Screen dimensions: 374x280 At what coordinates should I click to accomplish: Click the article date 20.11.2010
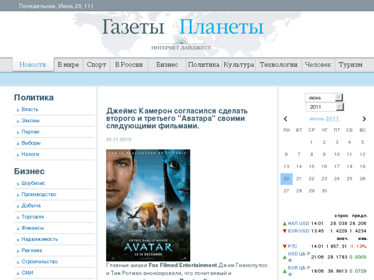tap(118, 139)
